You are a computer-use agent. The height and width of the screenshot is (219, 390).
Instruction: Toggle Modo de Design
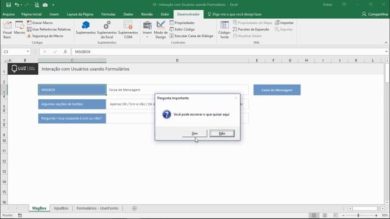click(160, 30)
